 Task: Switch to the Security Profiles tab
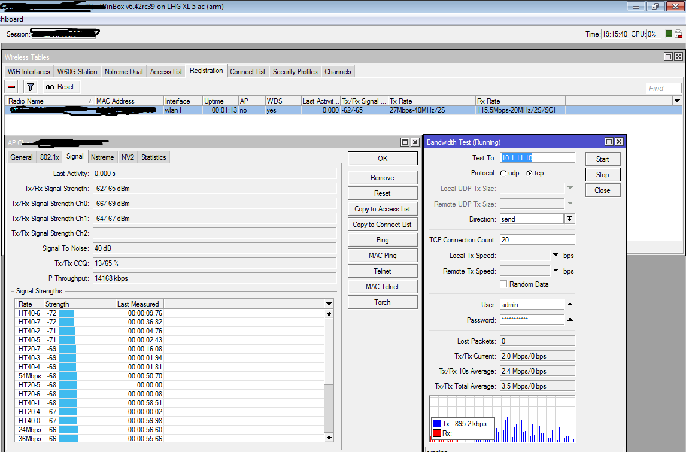[x=295, y=72]
